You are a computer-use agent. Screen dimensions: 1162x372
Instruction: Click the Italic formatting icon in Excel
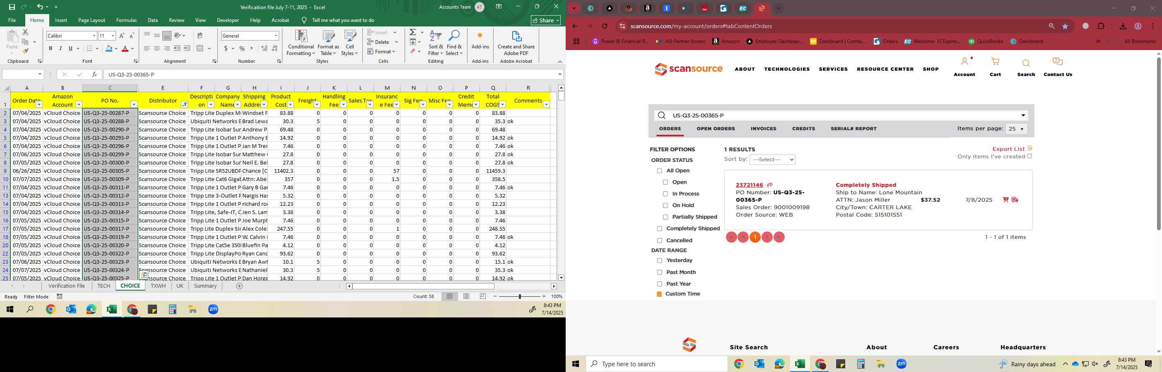point(60,49)
